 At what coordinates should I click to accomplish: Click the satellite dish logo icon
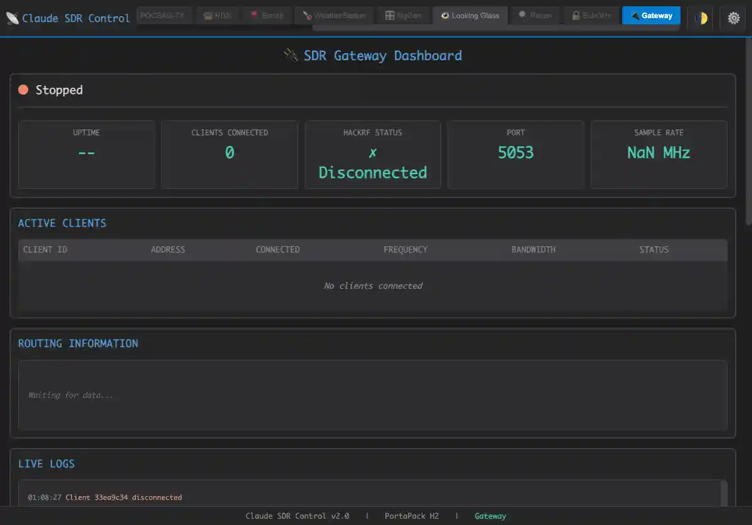point(13,18)
